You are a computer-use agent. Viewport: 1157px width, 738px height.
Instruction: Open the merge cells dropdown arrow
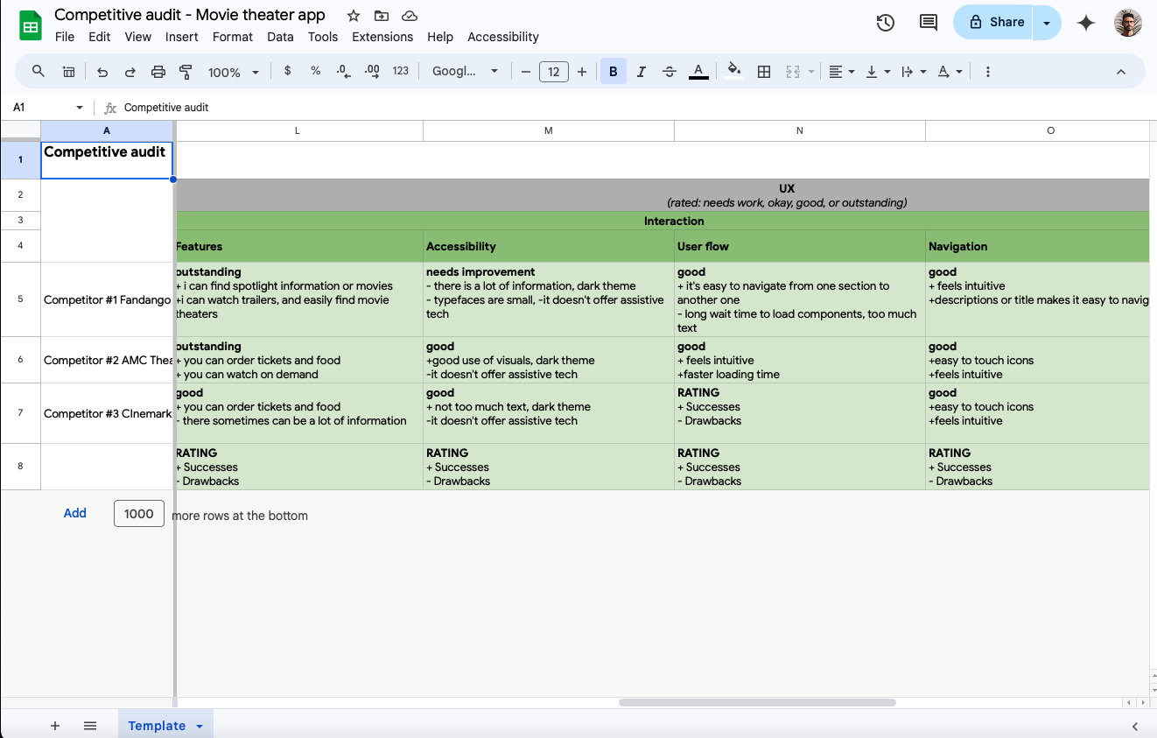point(811,72)
